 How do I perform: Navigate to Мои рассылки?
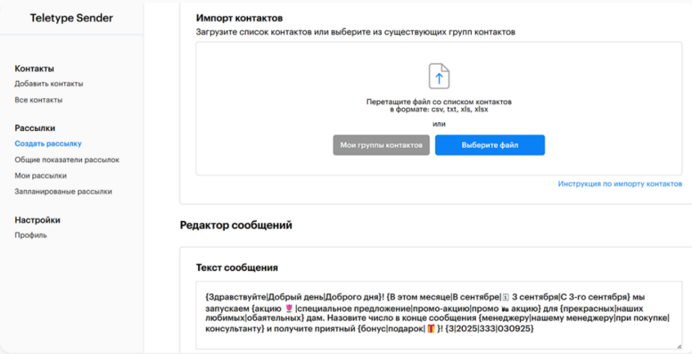(x=41, y=176)
